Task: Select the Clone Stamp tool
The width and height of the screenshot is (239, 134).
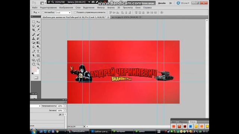Action: 34,39
